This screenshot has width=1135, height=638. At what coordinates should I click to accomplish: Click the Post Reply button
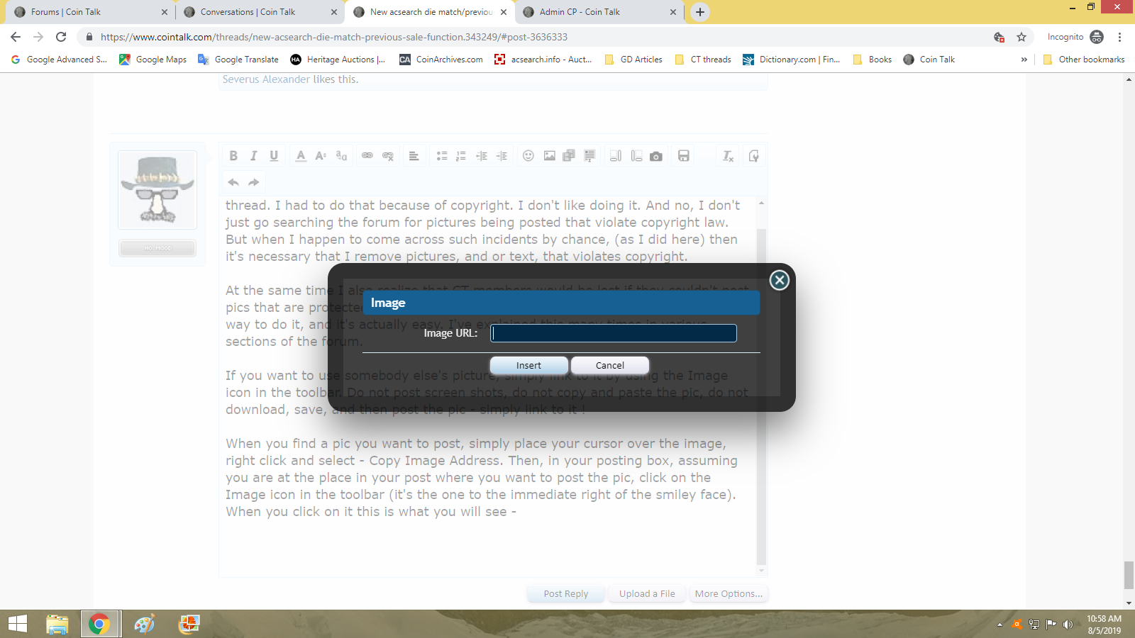pos(566,594)
